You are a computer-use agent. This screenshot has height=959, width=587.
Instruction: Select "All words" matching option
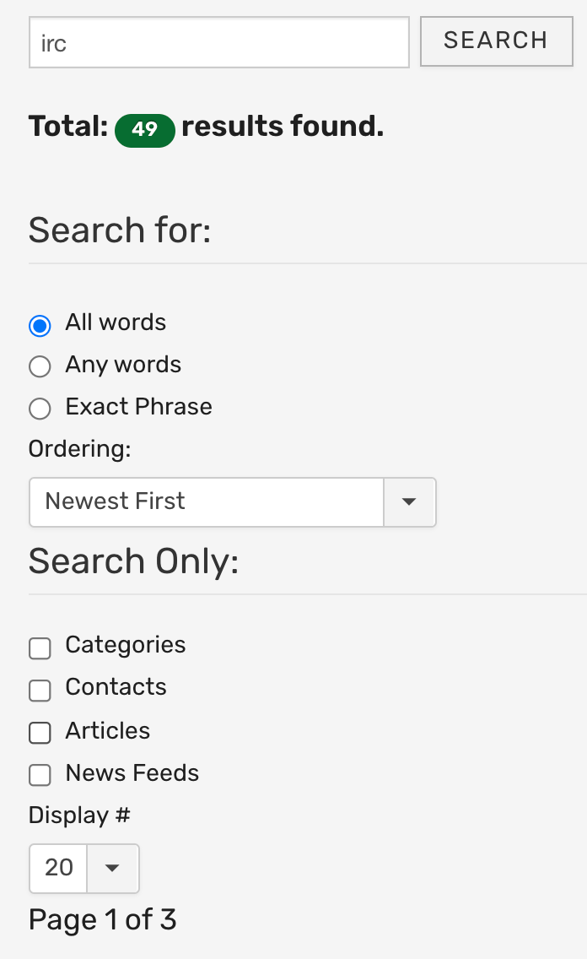[x=40, y=325]
